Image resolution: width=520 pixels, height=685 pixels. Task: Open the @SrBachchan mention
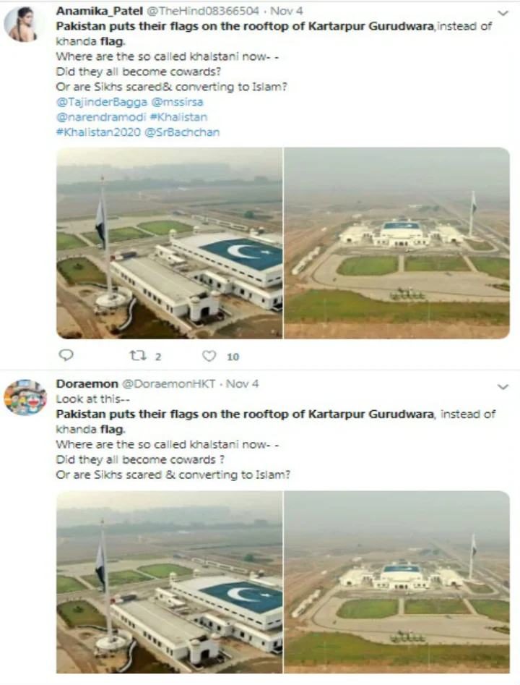(181, 132)
